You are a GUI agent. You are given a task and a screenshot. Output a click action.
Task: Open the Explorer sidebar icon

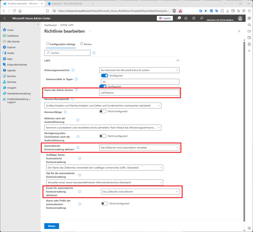(x=4, y=47)
